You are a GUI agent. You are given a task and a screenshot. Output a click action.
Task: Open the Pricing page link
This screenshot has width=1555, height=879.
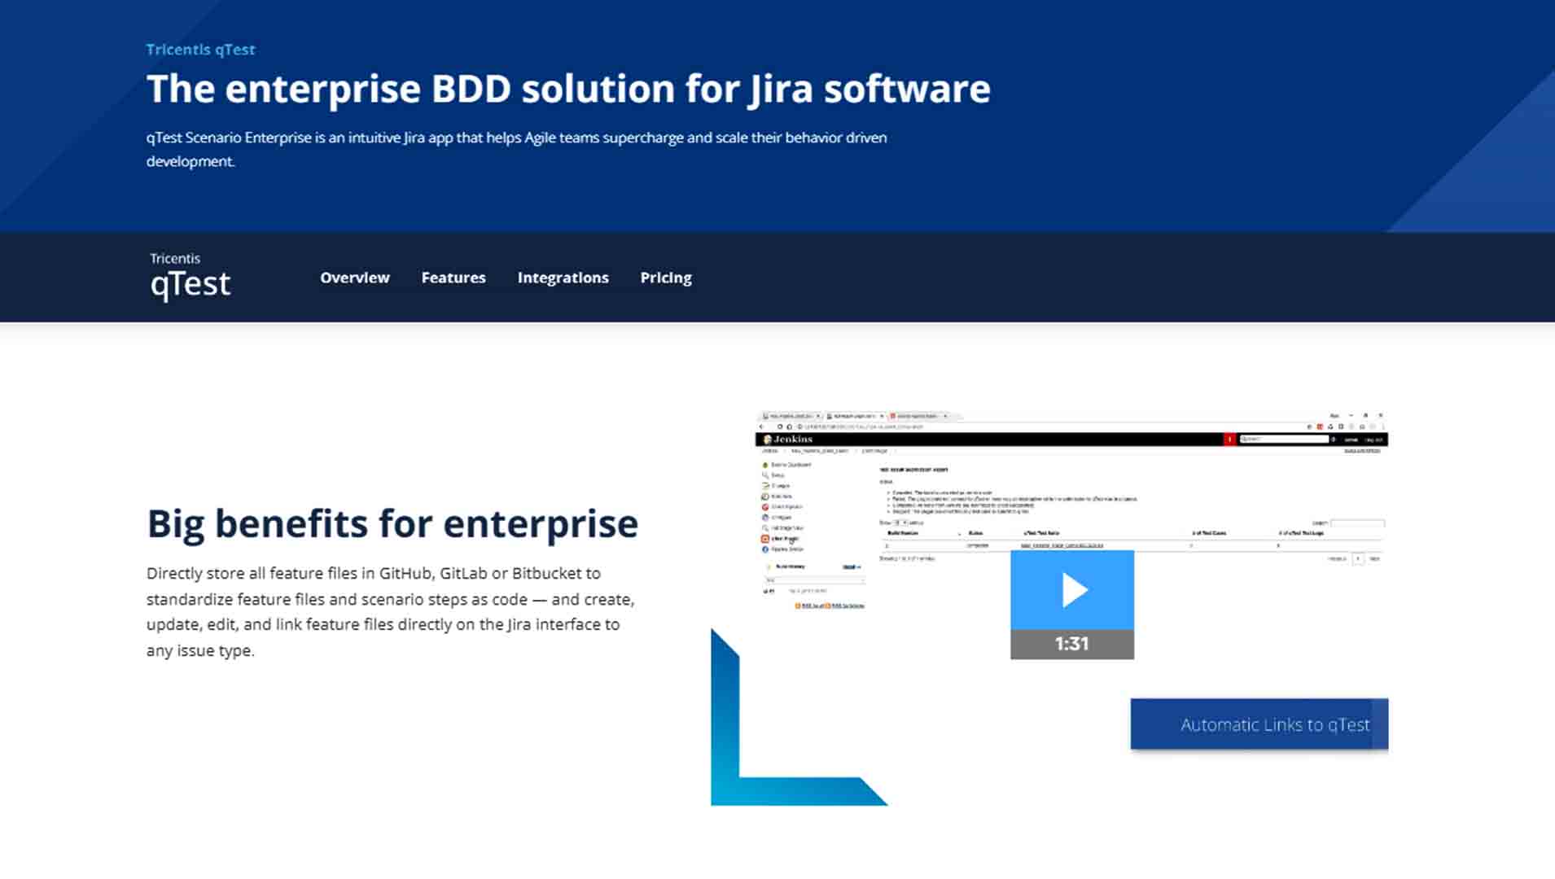665,278
